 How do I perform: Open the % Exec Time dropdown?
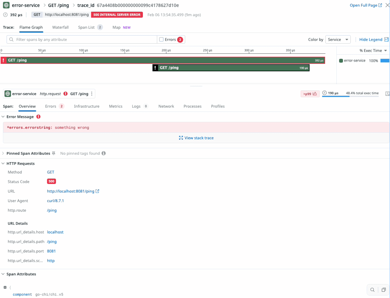coord(373,50)
